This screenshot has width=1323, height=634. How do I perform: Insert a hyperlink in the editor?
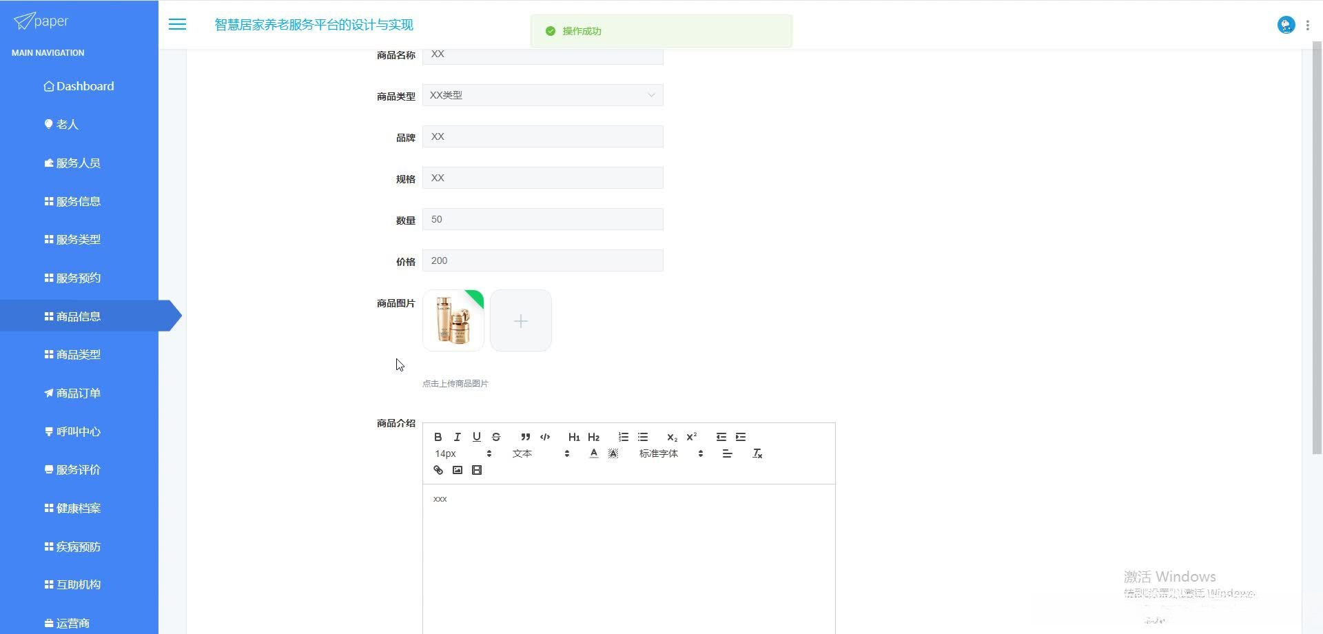tap(438, 470)
